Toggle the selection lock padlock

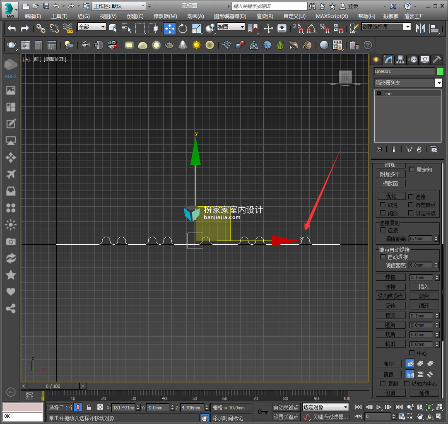click(x=89, y=407)
